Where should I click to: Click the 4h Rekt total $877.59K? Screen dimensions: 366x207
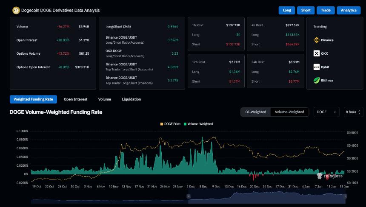point(292,25)
